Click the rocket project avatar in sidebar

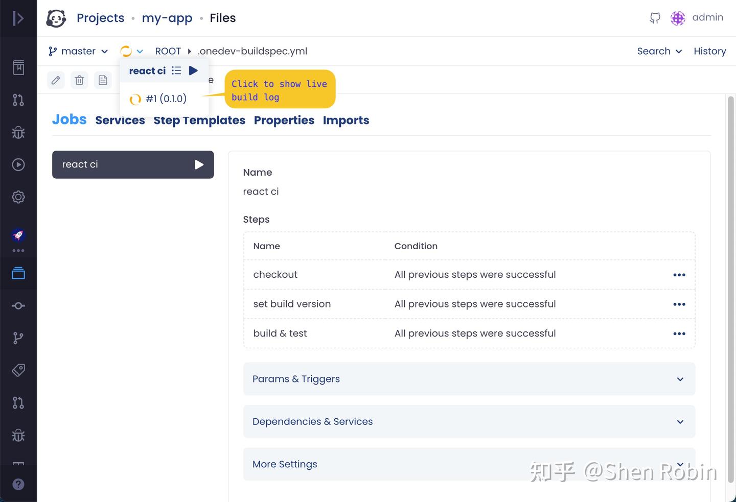coord(18,235)
